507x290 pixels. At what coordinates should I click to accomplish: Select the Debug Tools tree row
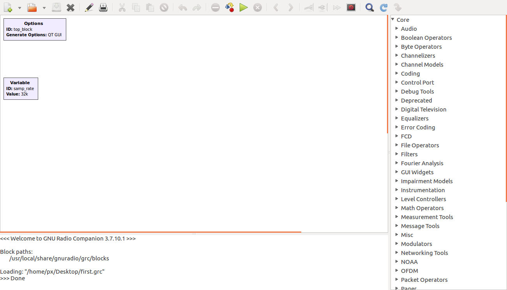(x=448, y=92)
